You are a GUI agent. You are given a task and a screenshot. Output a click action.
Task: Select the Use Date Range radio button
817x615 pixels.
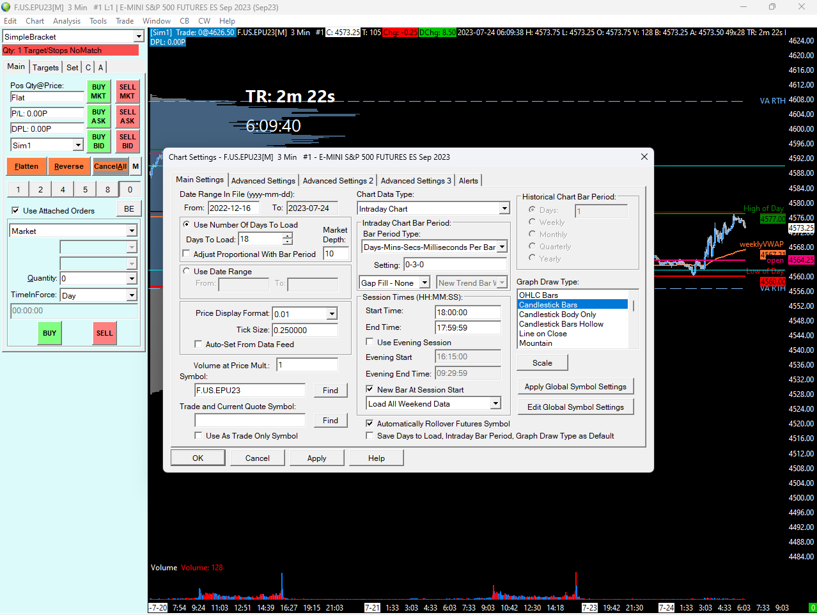[x=187, y=271]
